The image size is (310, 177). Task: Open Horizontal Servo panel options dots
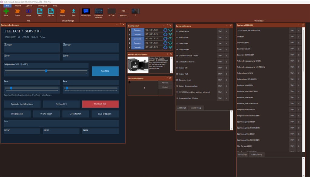[x=164, y=78]
